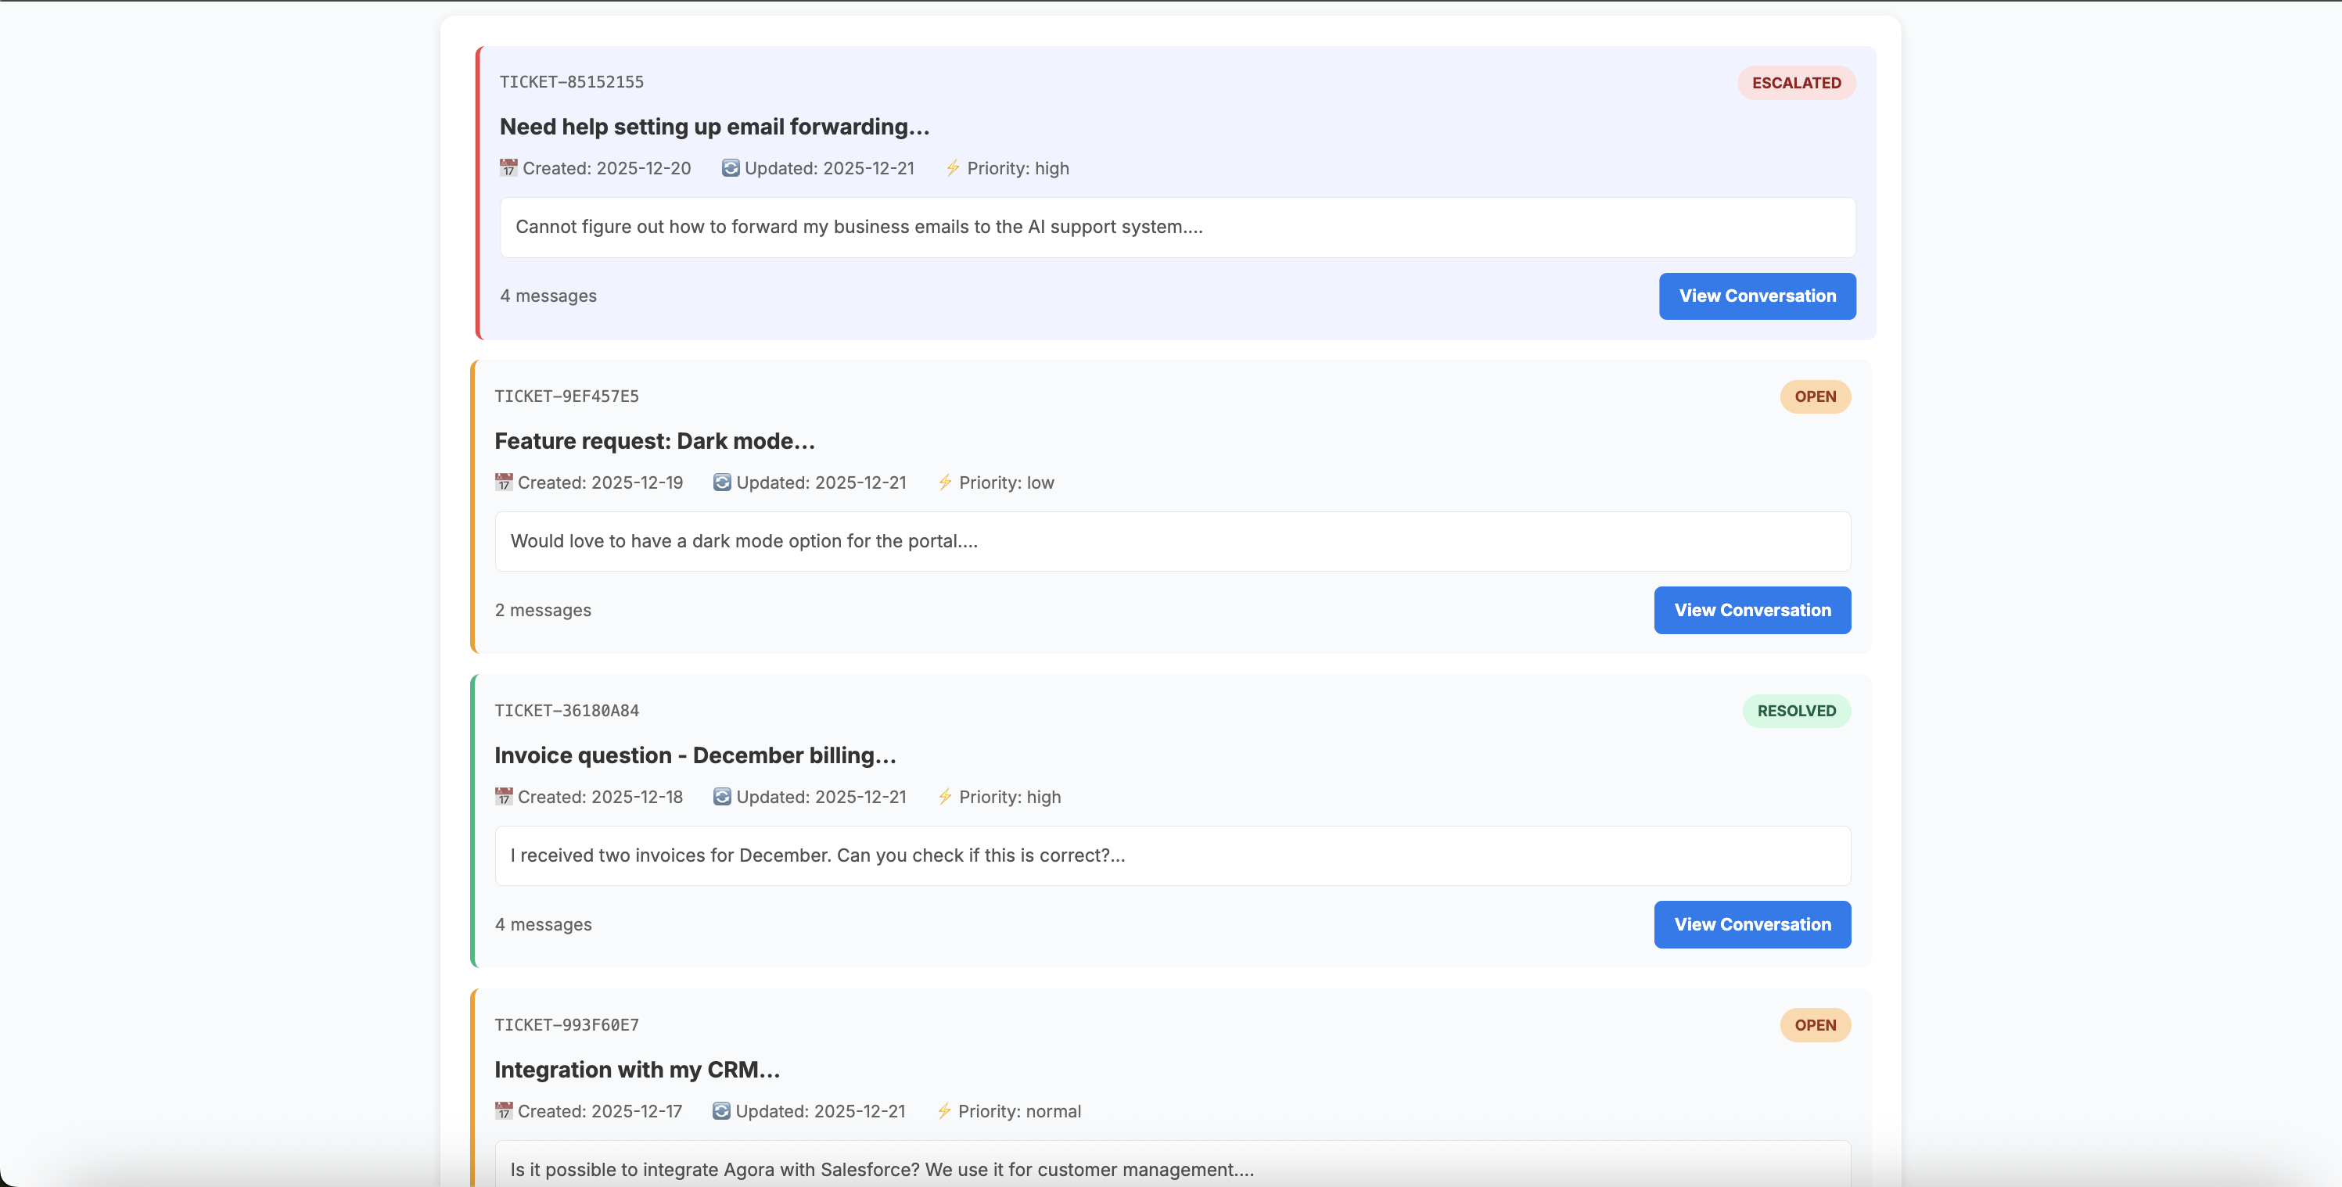Click priority lightning icon on Invoice question ticket
The image size is (2342, 1187).
pos(945,797)
